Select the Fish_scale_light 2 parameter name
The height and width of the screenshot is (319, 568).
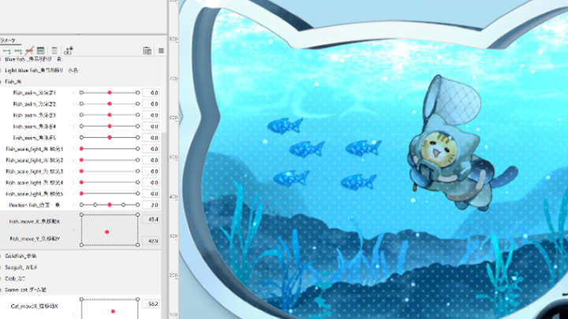point(35,160)
